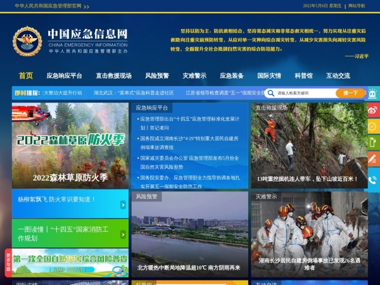The image size is (380, 285).
Task: Open article 应急管理部出台十四五应急管理标准化发展计划
Action: [189, 123]
